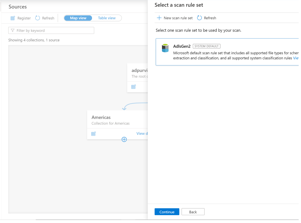301x223 pixels.
Task: Select the AdlsGen2 scan rule set name
Action: [182, 46]
